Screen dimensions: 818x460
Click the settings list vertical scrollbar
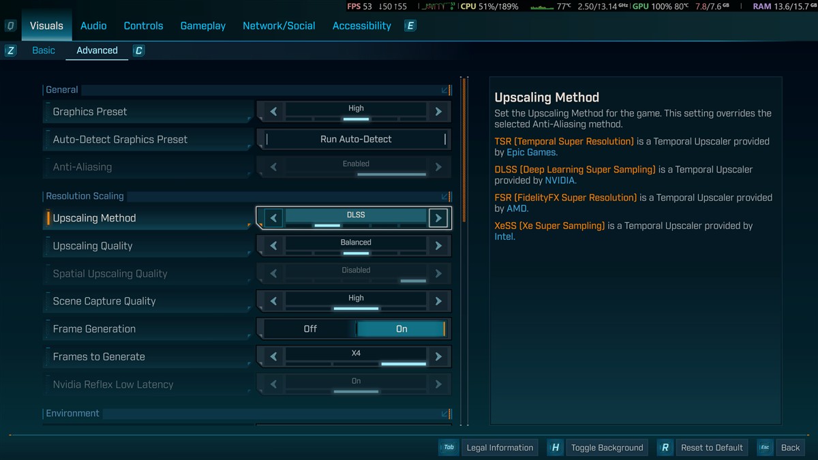(x=464, y=150)
